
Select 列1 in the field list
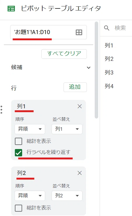point(109,45)
